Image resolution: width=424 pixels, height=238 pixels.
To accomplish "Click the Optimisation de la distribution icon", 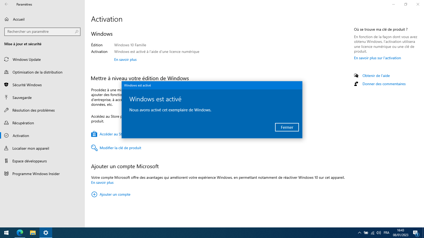I will click(x=6, y=72).
